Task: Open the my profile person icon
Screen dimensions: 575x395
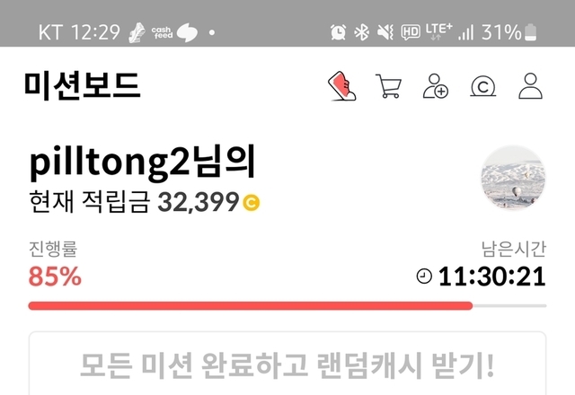Action: (530, 86)
